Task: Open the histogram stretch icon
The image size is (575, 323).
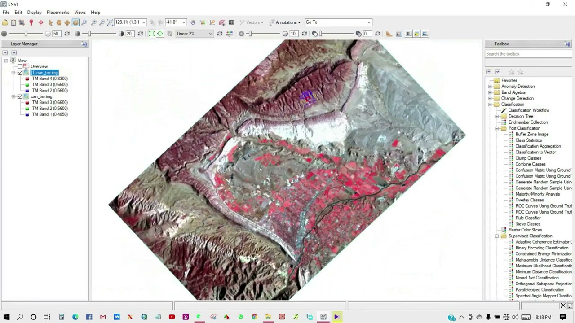Action: pos(230,34)
